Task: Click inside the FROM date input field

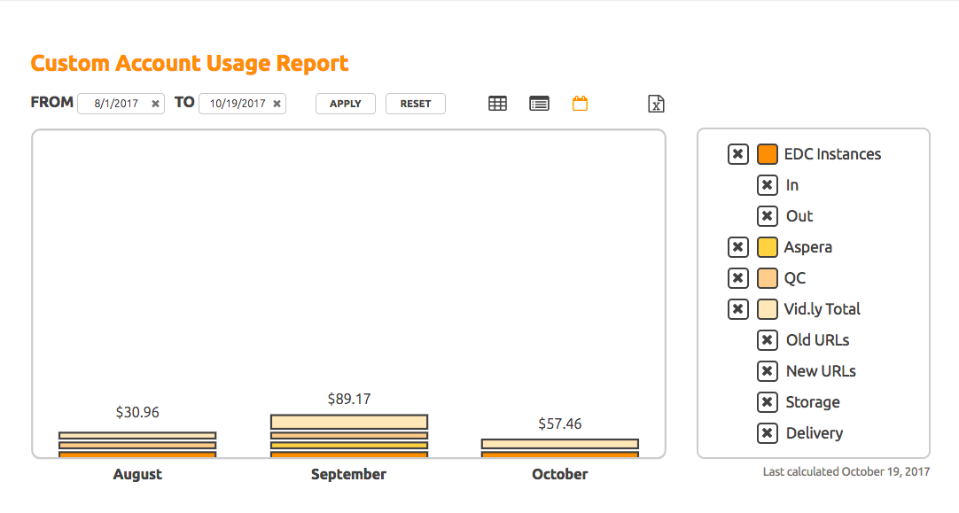Action: (115, 104)
